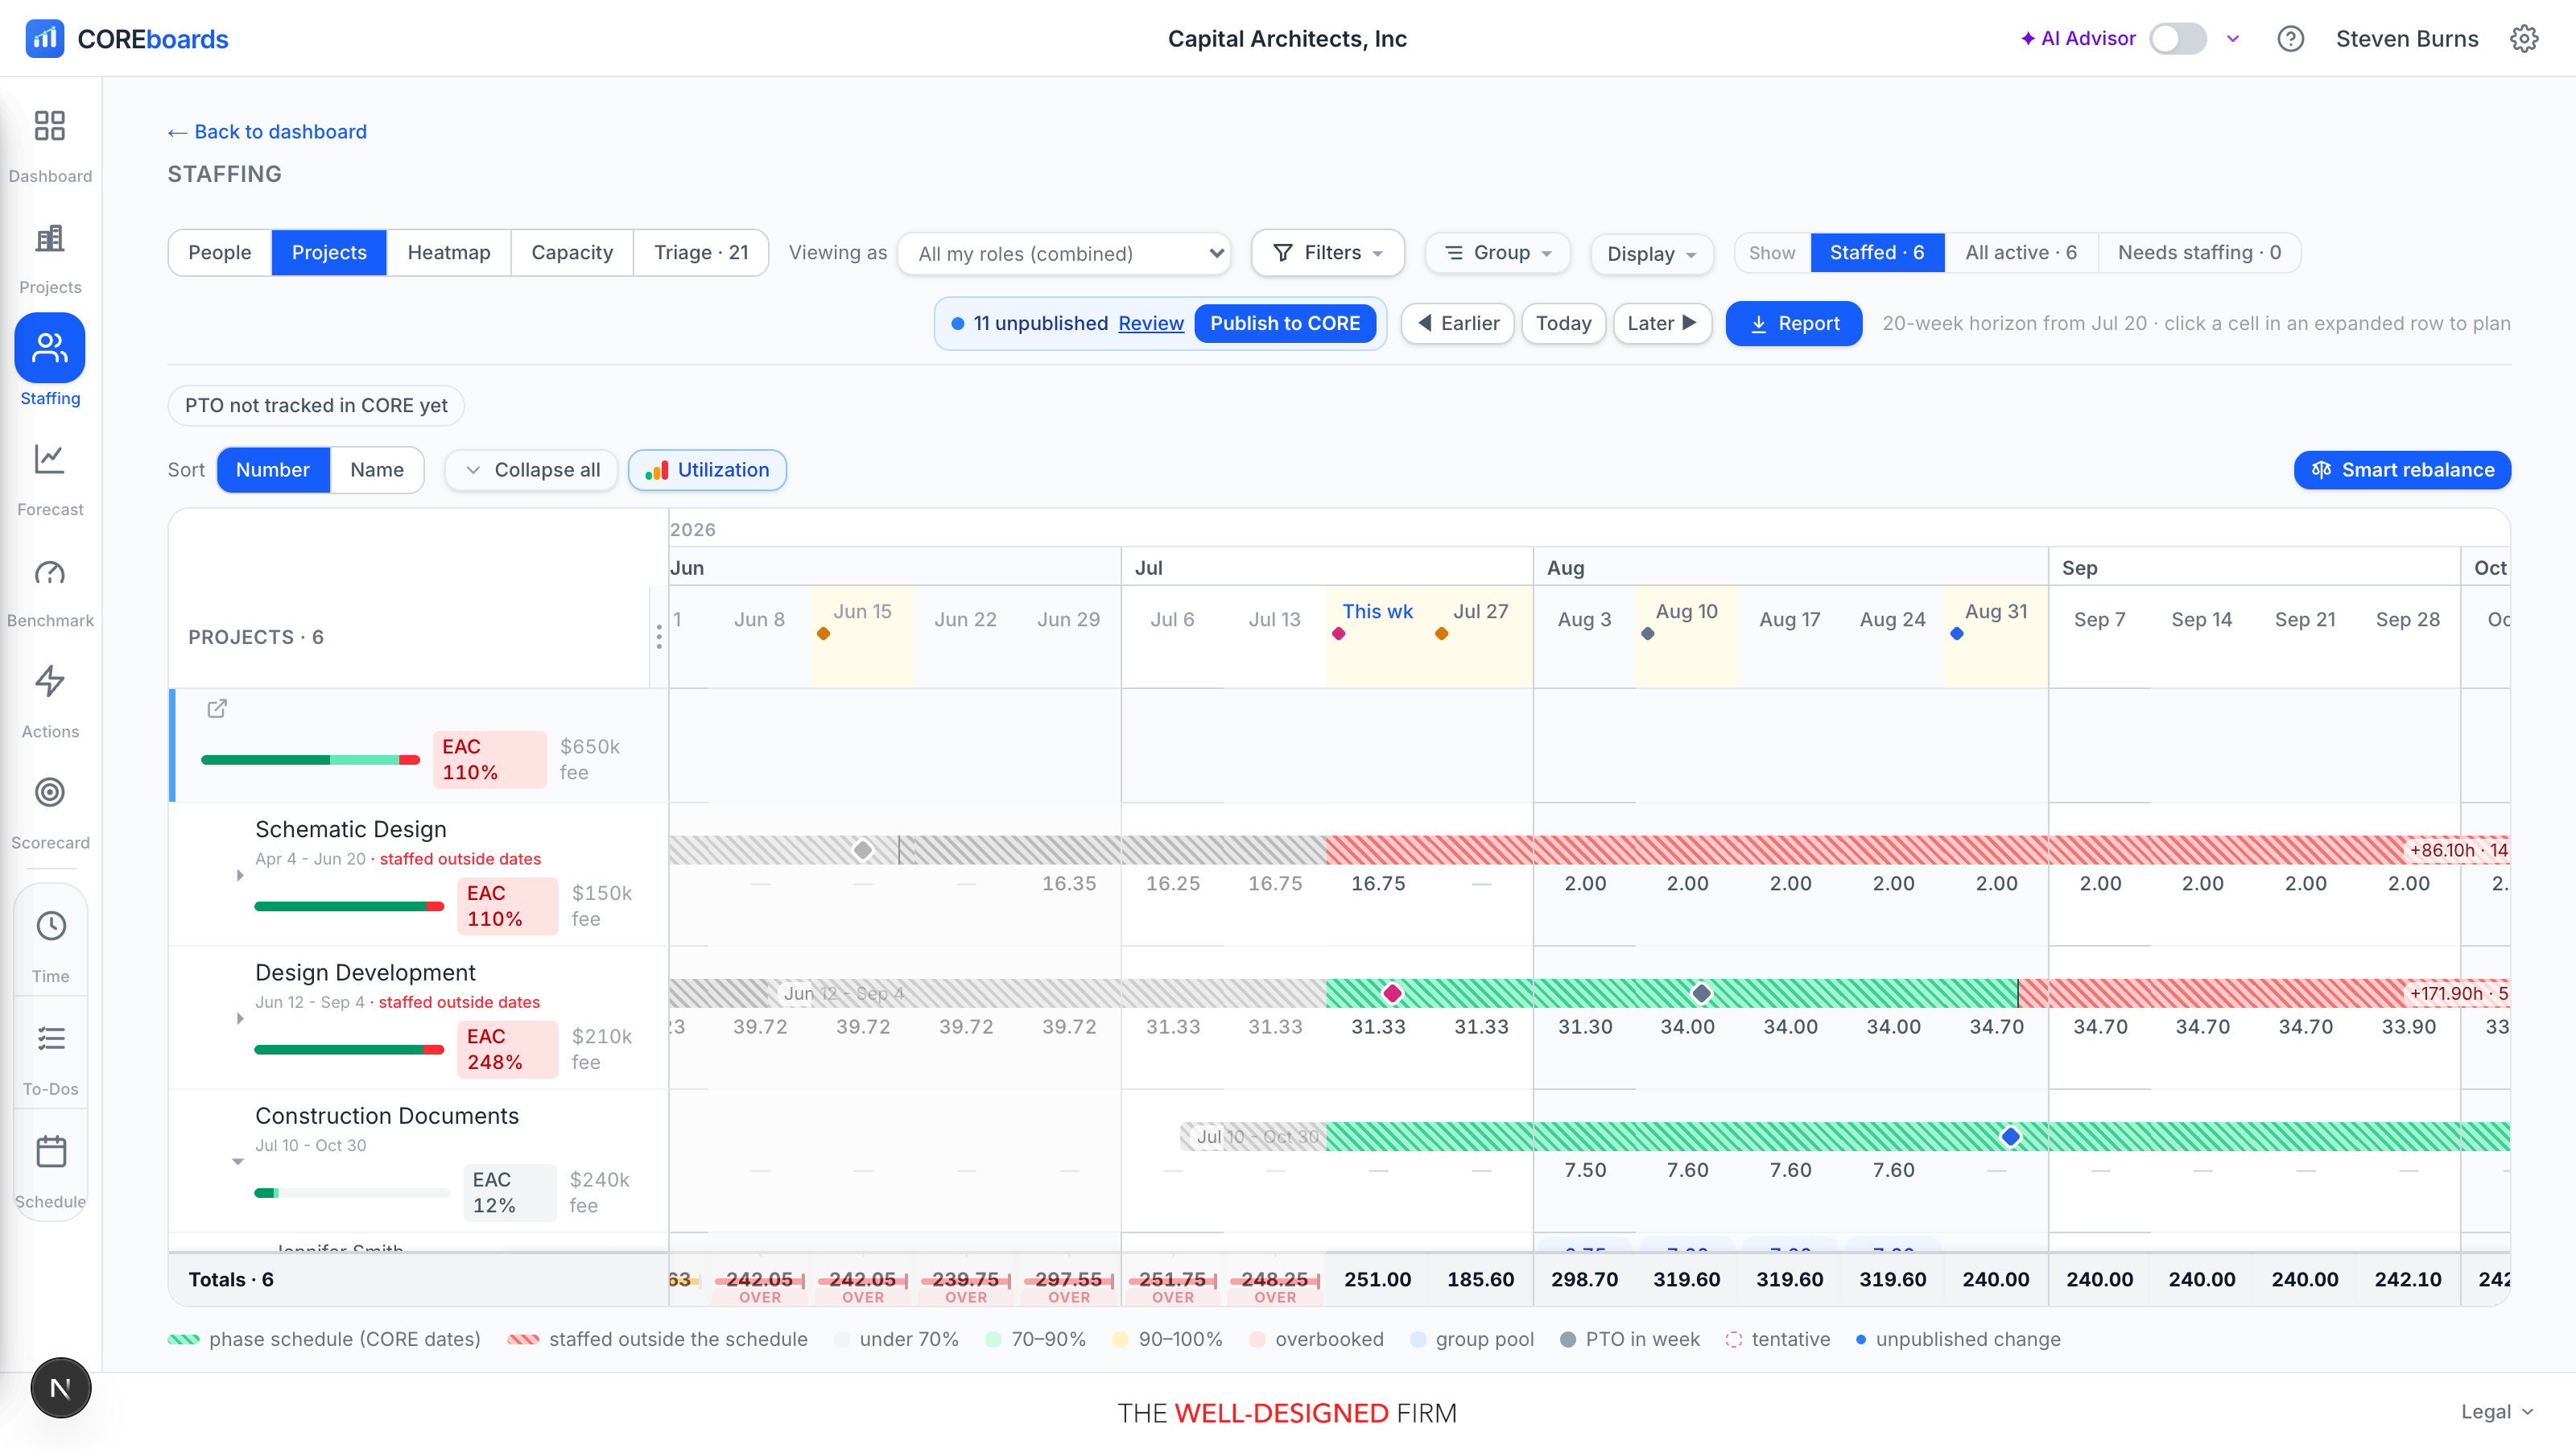Image resolution: width=2576 pixels, height=1449 pixels.
Task: Open the Filters dropdown
Action: 1328,253
